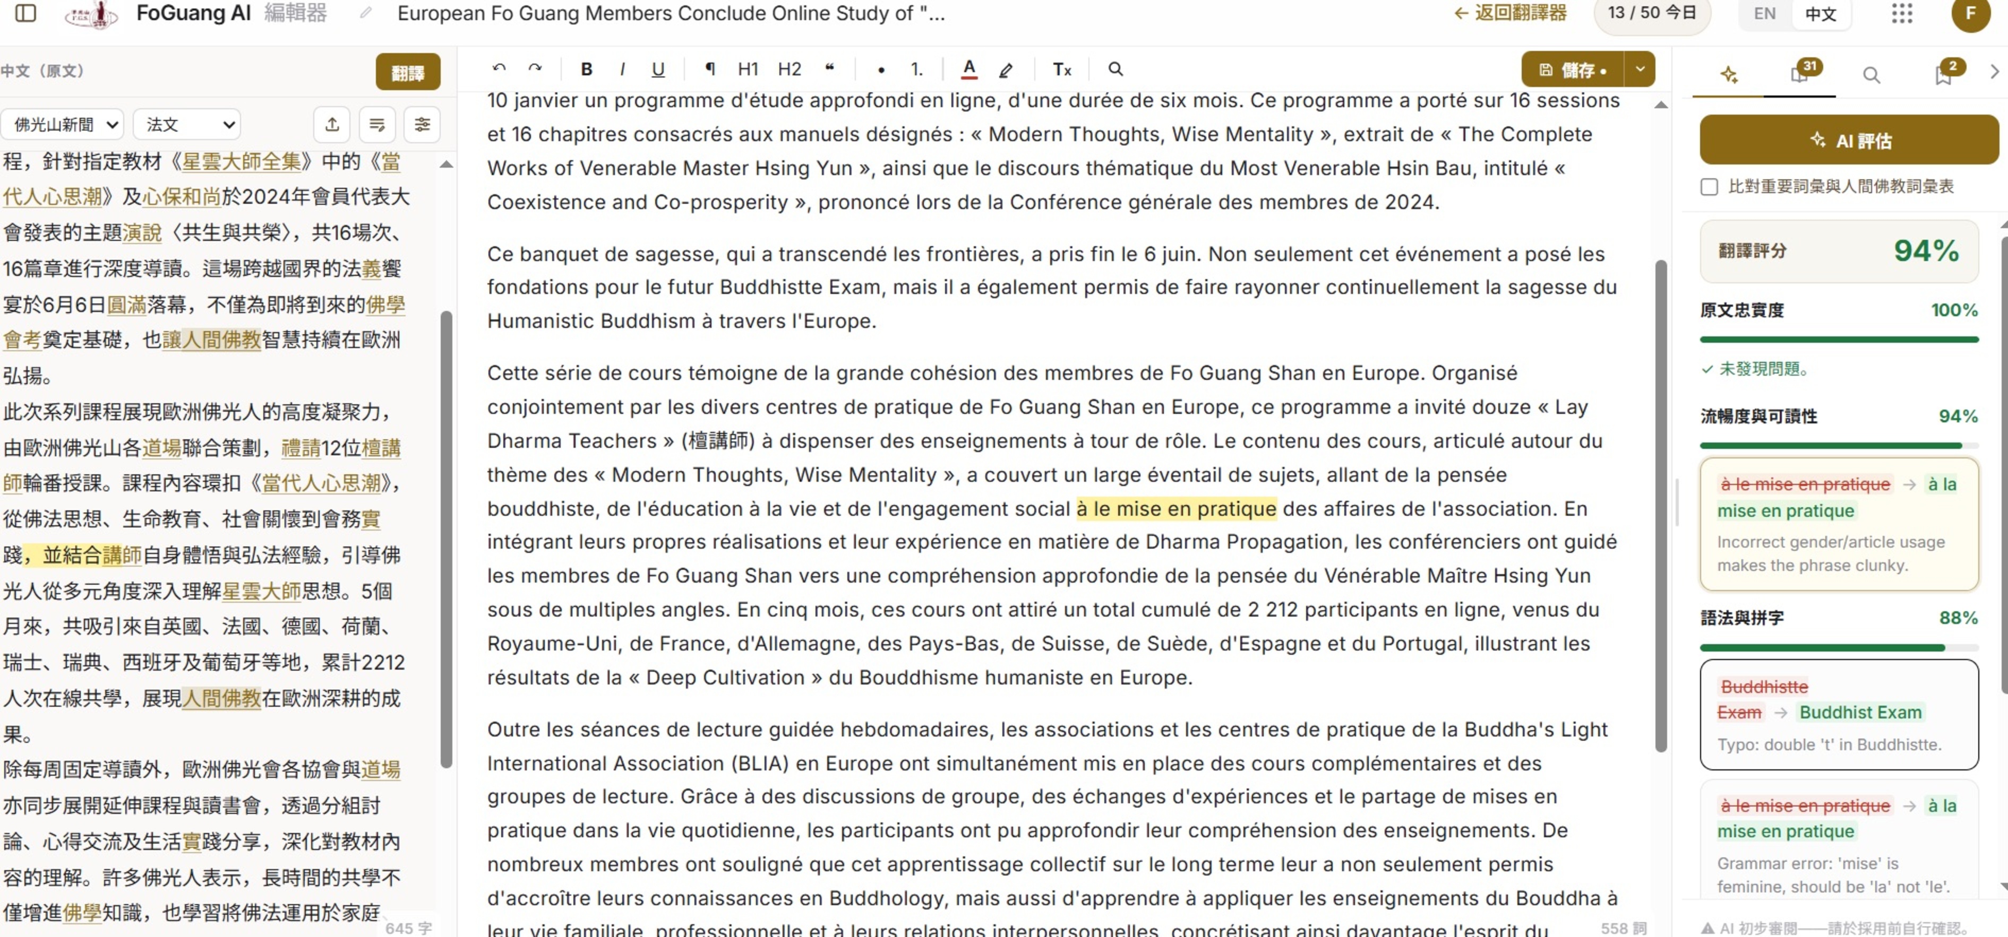Click highlighted phrase à le mise en pratique
Viewport: 2008px width, 937px height.
tap(1176, 509)
